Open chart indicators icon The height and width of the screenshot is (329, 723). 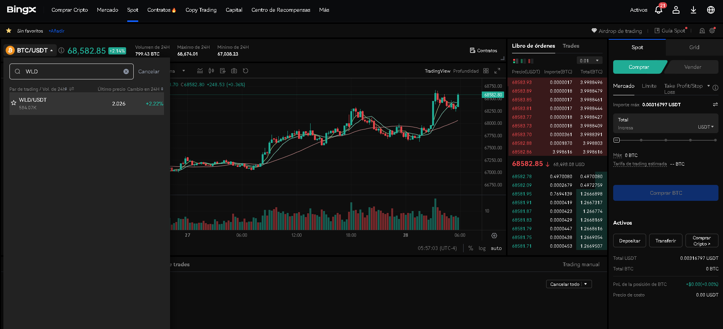tap(200, 71)
